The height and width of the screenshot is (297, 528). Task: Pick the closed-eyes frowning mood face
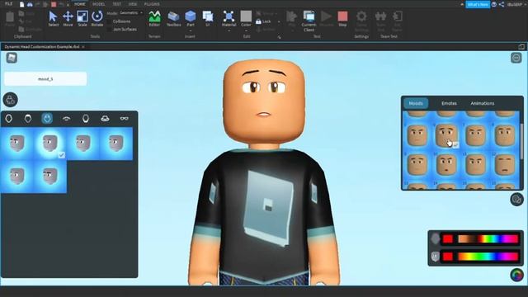click(505, 165)
